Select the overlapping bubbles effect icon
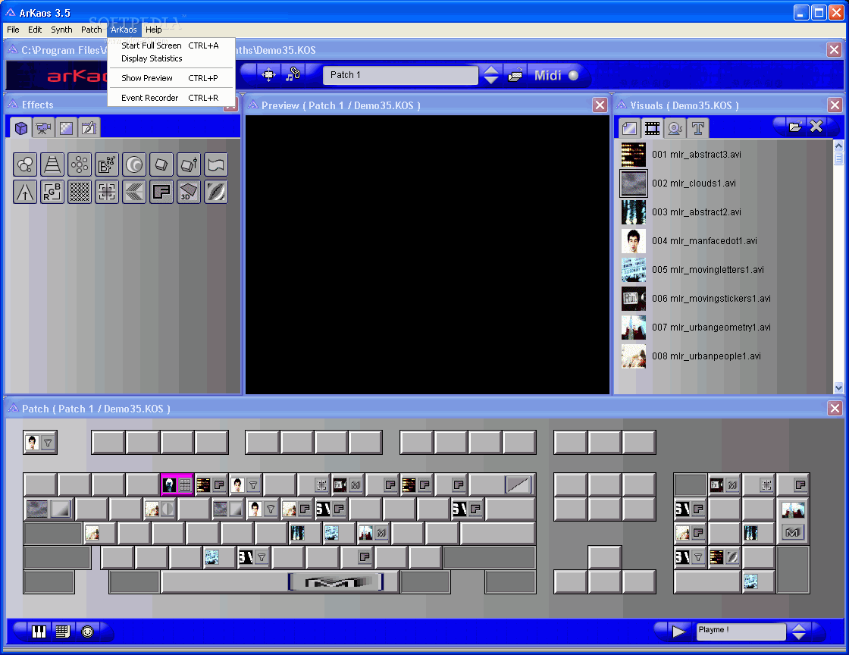The image size is (849, 655). [x=25, y=165]
